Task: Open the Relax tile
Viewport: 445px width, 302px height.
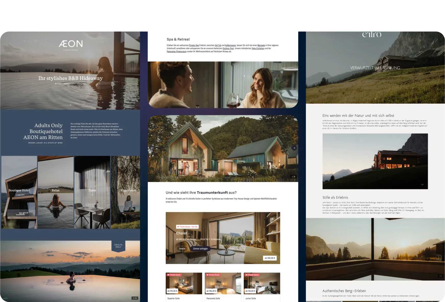Action: (x=56, y=192)
